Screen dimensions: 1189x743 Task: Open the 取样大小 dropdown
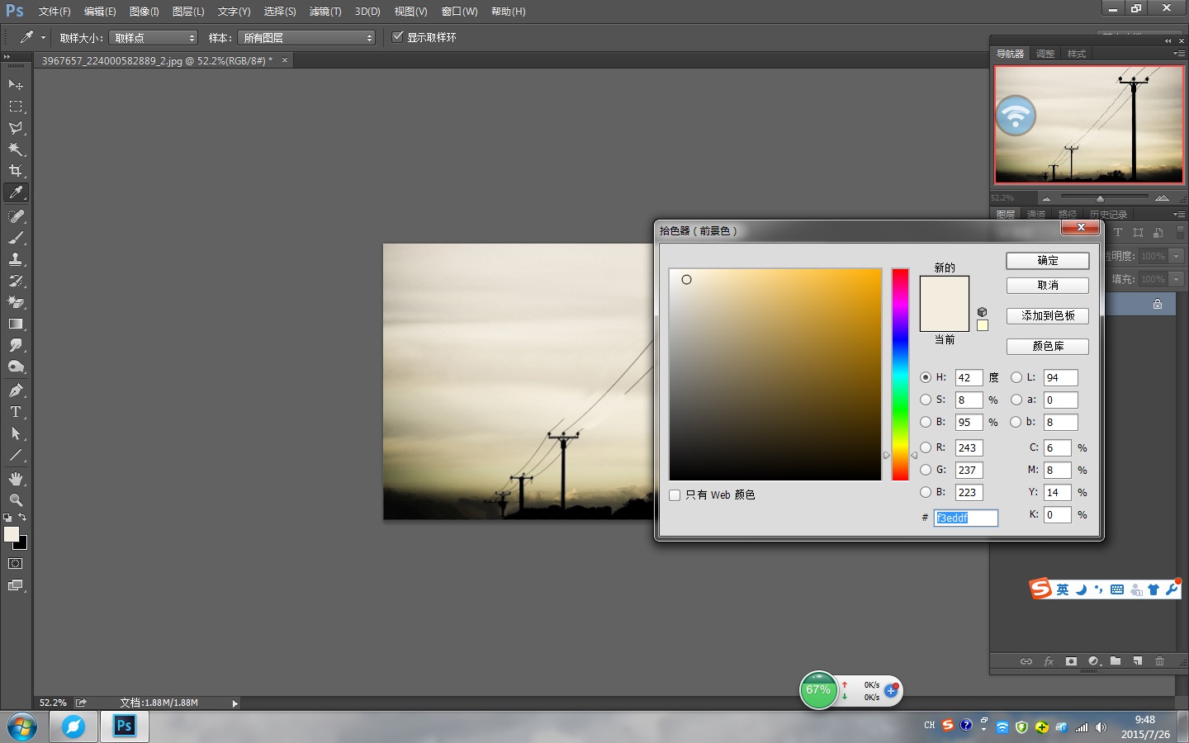pos(154,38)
